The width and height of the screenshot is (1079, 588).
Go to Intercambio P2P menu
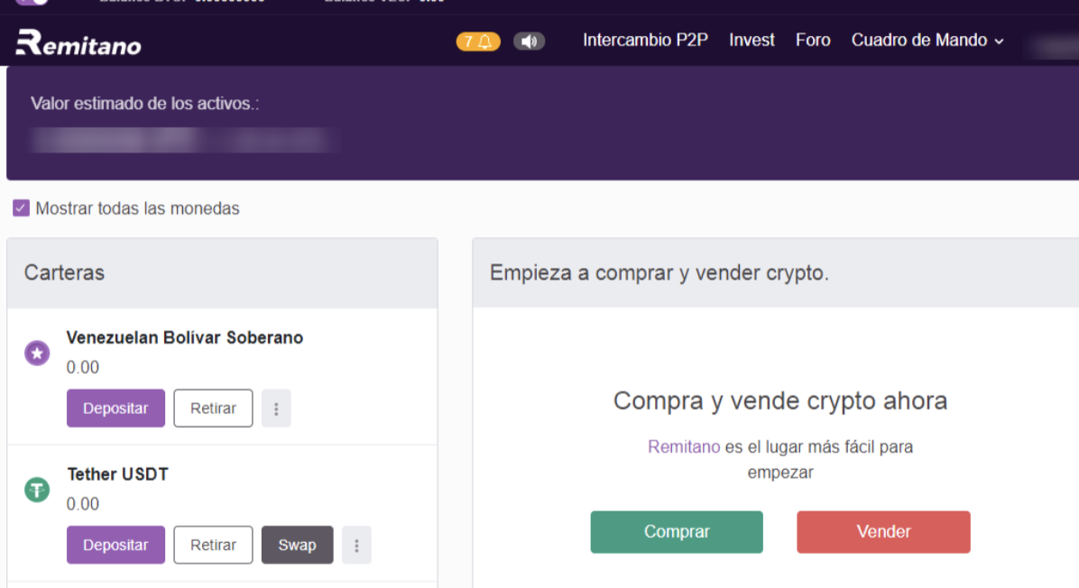pos(645,41)
